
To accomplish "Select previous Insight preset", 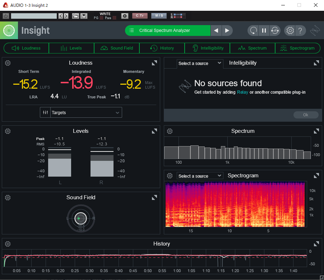I will tap(216, 31).
